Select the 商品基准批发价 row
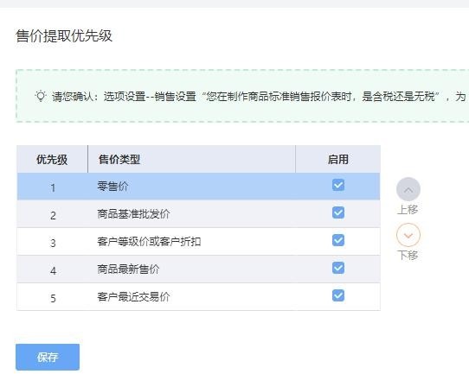Viewport: 469px width, 374px height. (199, 214)
